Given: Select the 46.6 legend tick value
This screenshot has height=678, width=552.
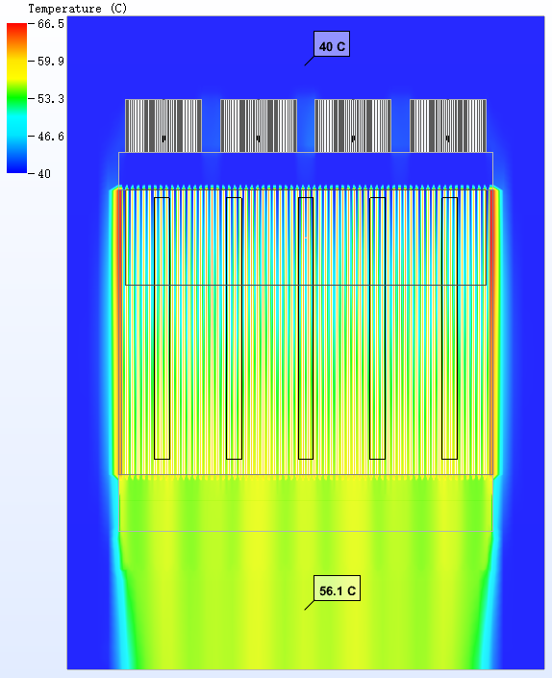Looking at the screenshot, I should [x=51, y=137].
